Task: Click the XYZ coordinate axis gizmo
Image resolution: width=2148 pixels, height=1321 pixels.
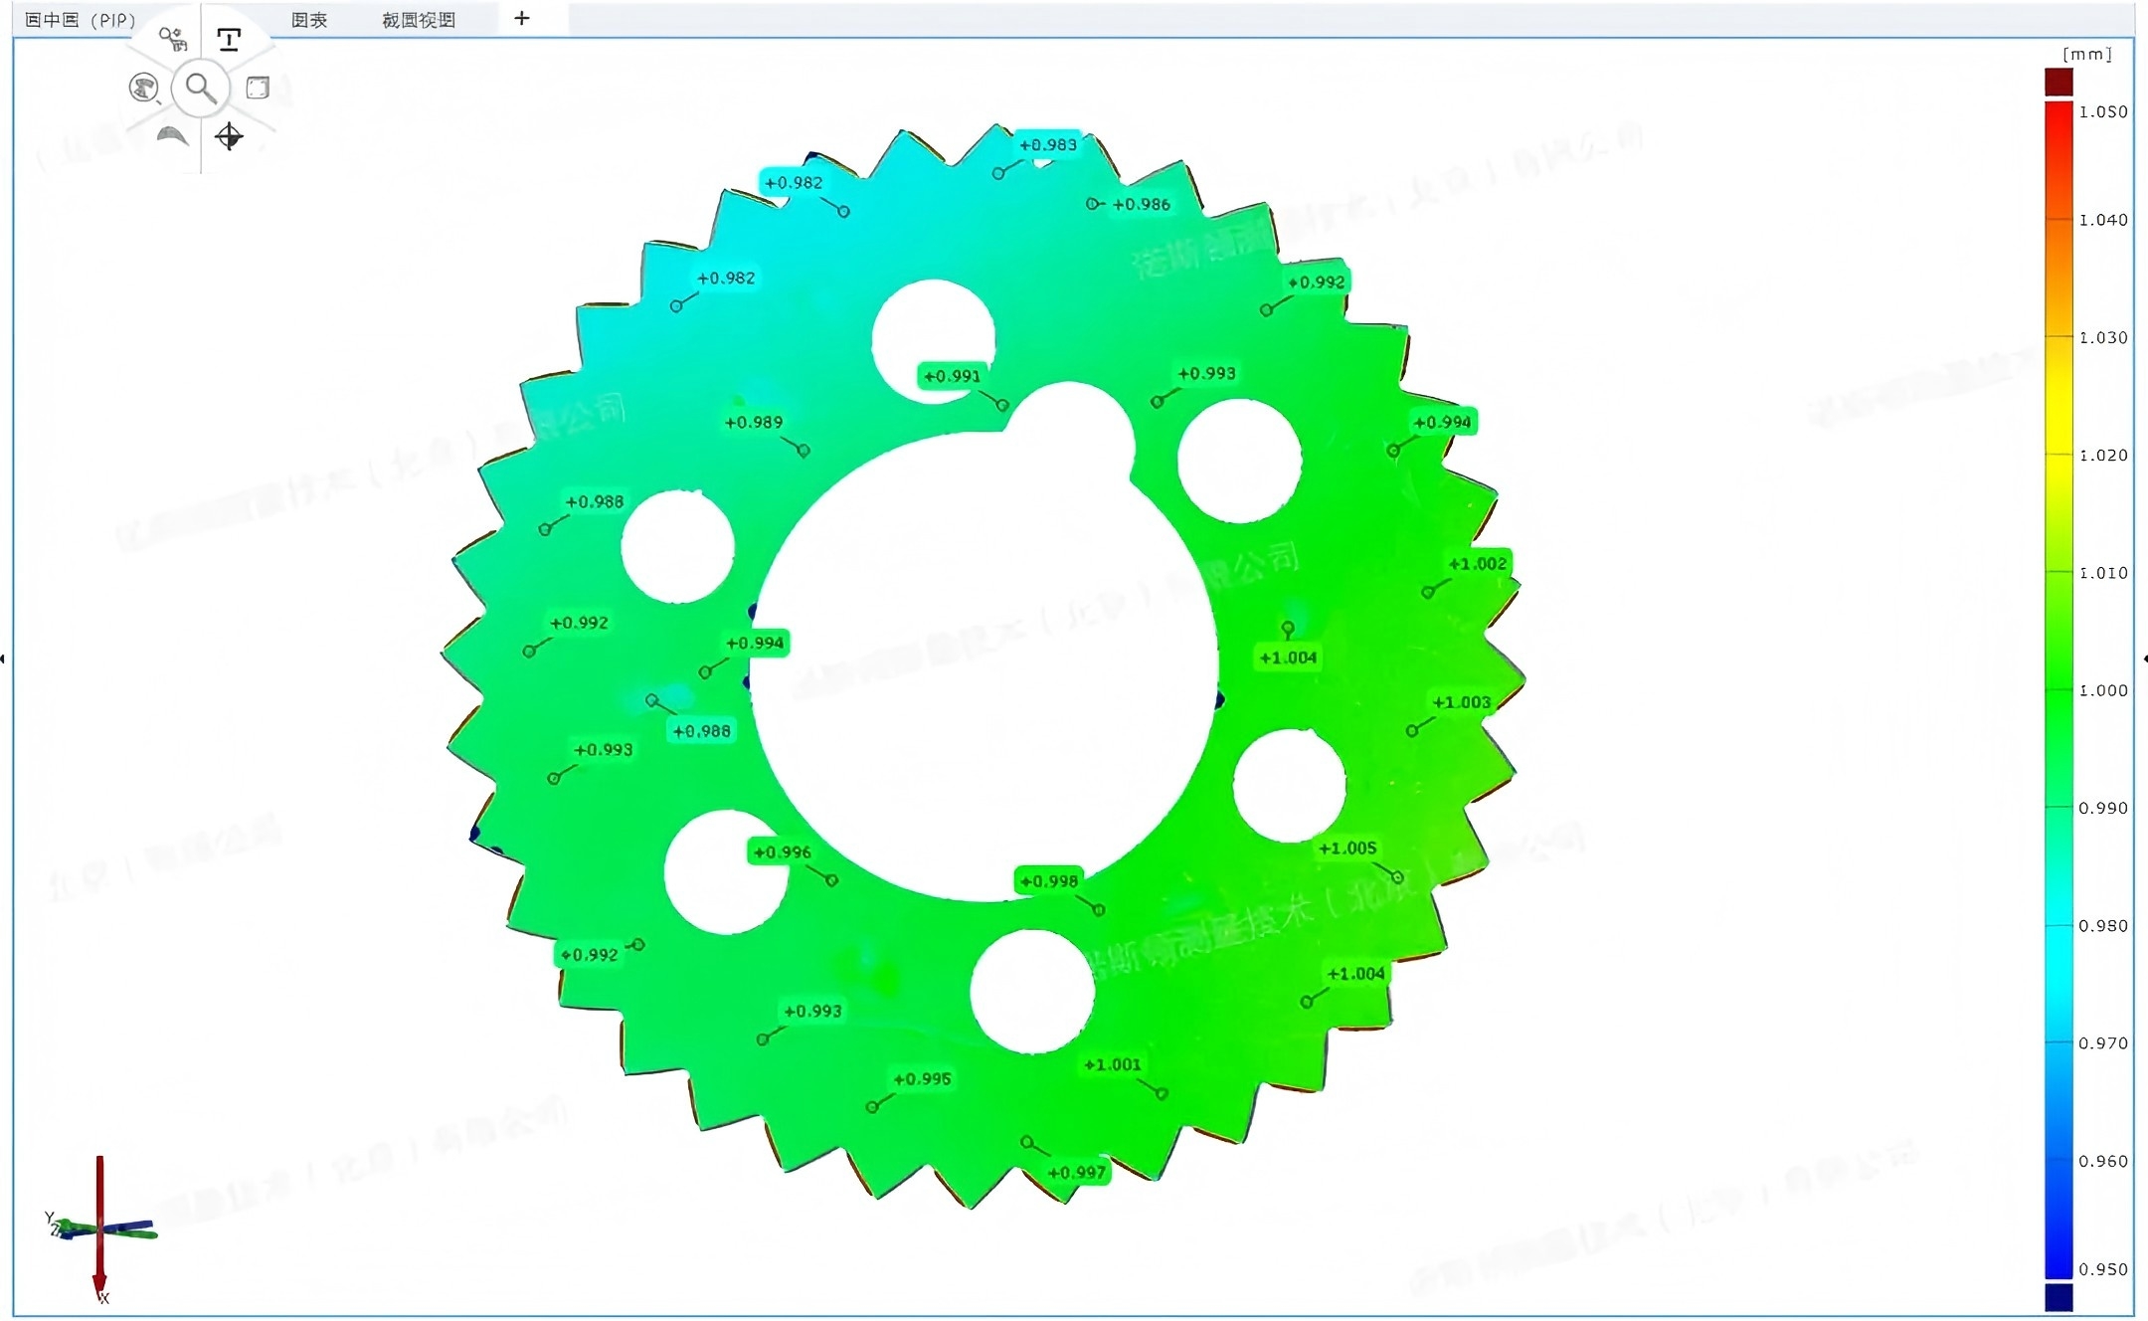Action: pyautogui.click(x=99, y=1229)
